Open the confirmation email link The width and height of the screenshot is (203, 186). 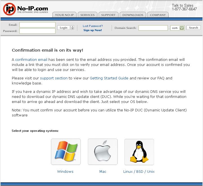coord(31,59)
